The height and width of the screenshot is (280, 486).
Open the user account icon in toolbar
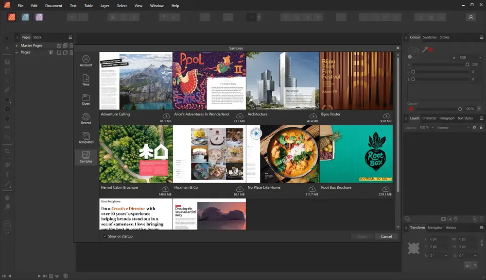[x=471, y=17]
